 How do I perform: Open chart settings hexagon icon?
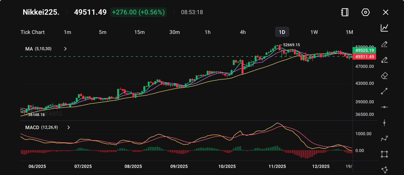pyautogui.click(x=365, y=12)
